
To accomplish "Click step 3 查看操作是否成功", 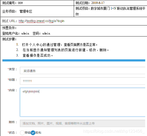I will pos(34,55).
